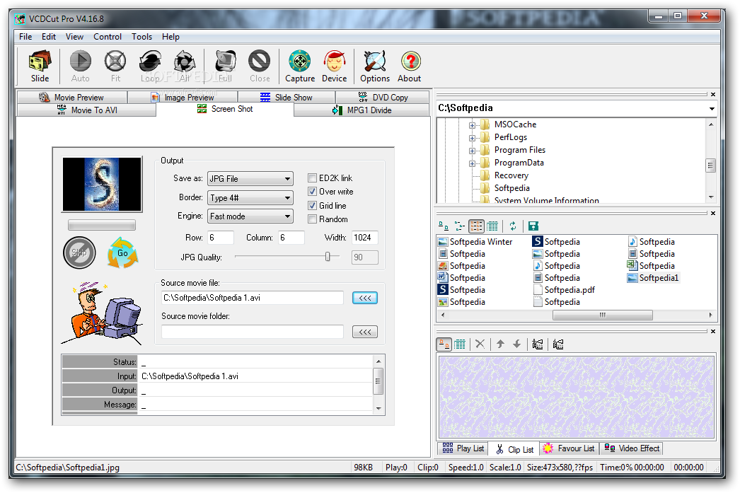
Task: Expand the ProgramData folder node
Action: point(472,163)
